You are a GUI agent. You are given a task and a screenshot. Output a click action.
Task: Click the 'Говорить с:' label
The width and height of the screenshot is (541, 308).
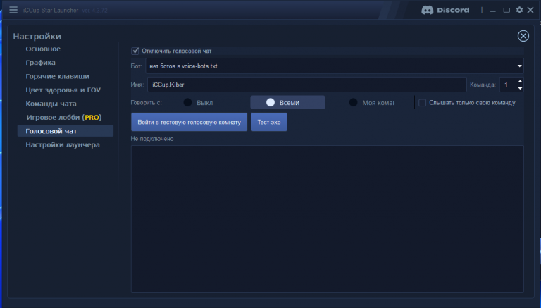(147, 103)
